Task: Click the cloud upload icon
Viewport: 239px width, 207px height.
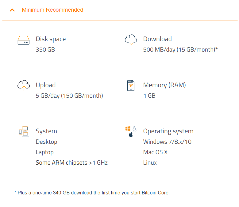Action: click(24, 85)
